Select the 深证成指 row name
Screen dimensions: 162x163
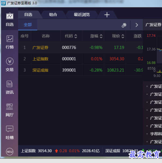coord(40,70)
